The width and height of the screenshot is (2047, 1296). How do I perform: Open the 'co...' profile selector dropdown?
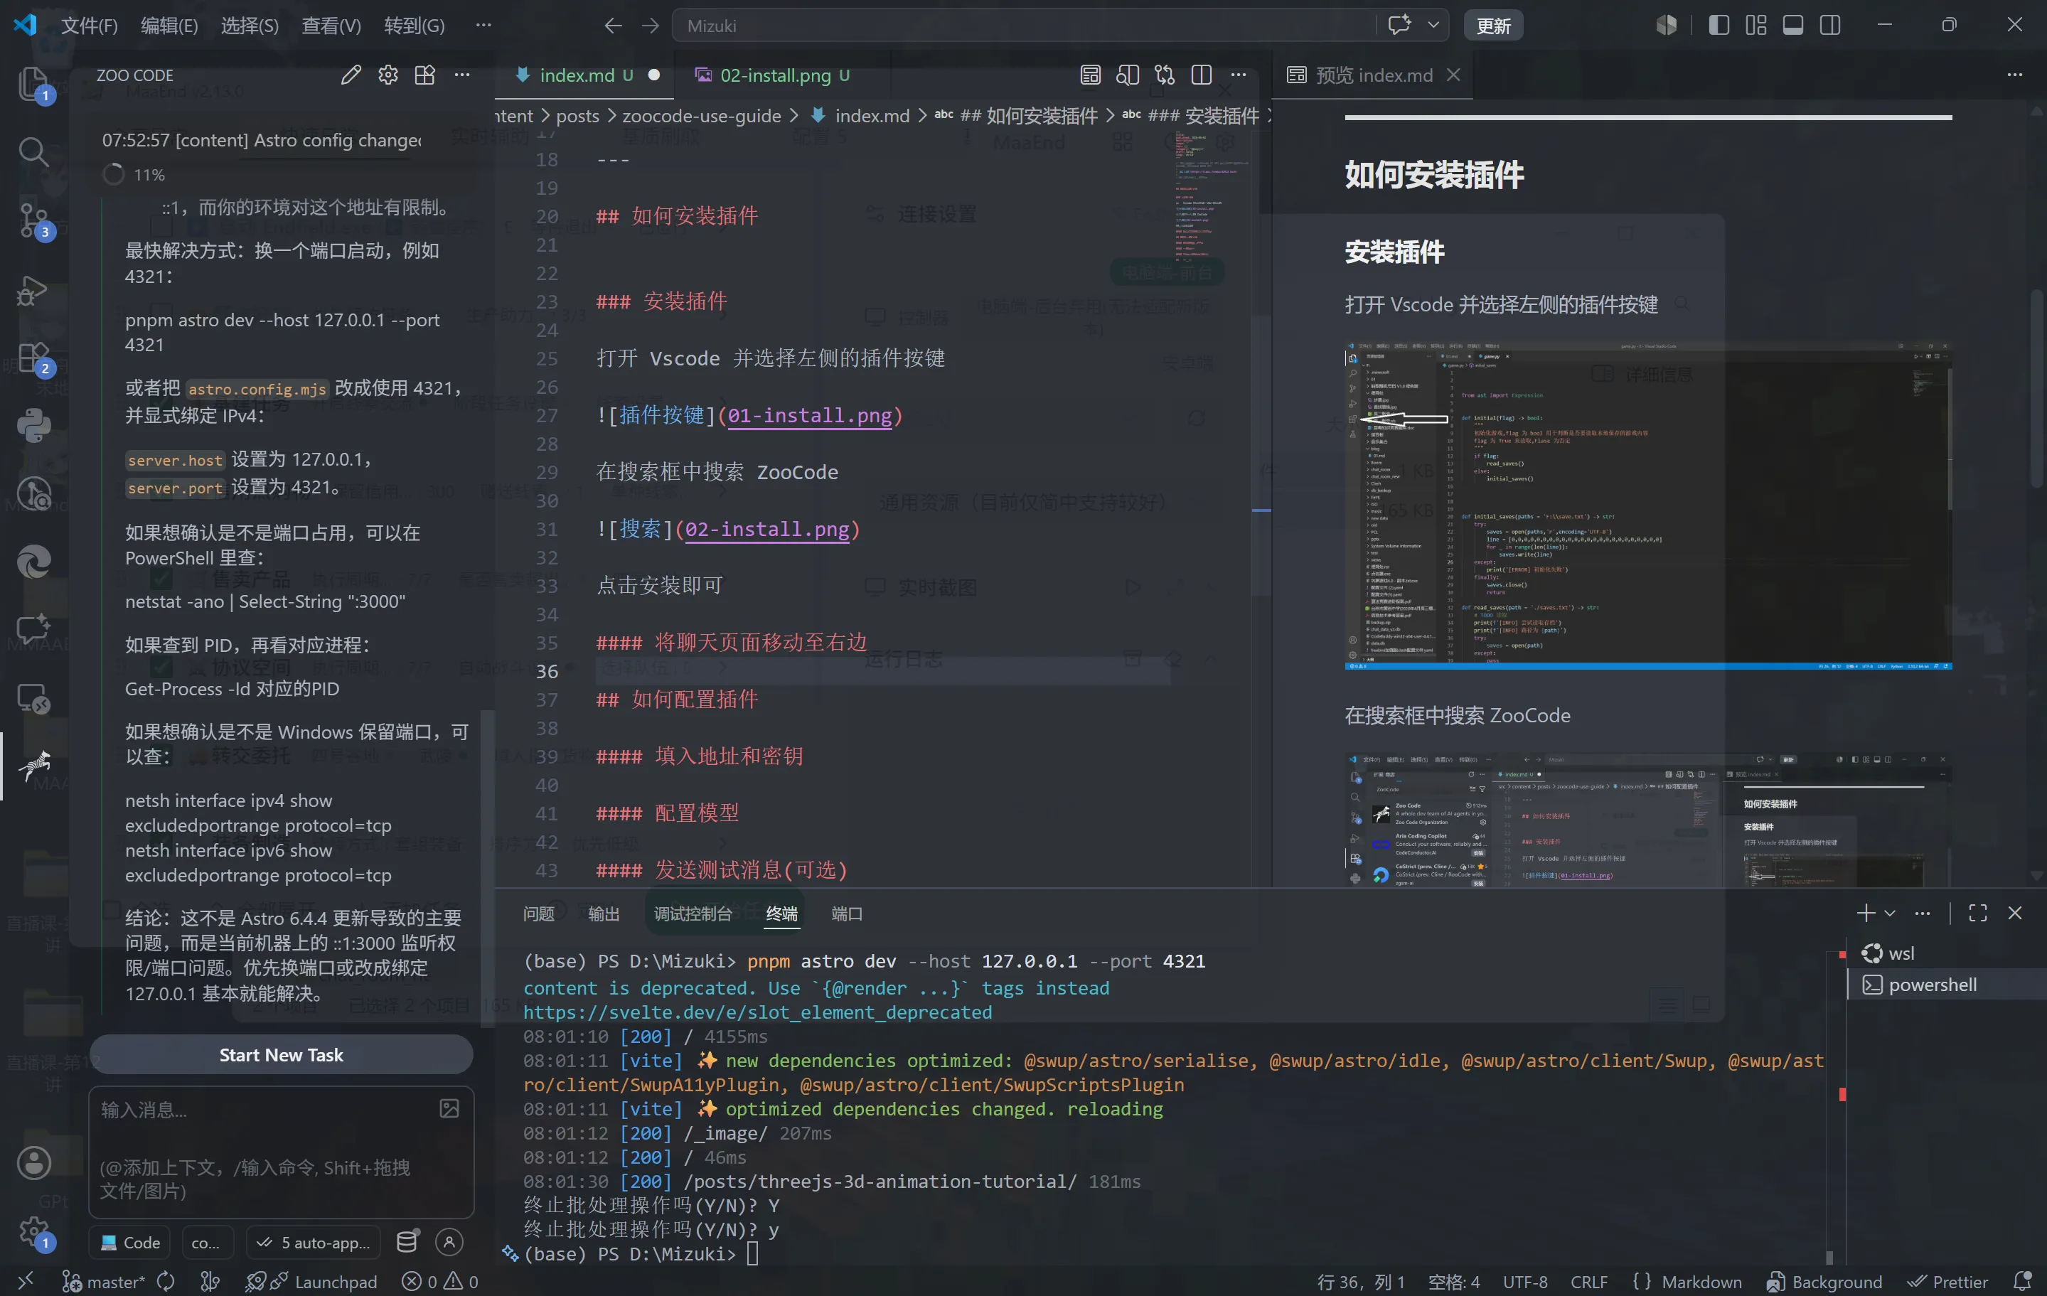(x=207, y=1241)
